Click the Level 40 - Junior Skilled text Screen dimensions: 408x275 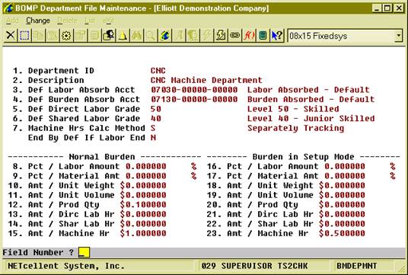coord(311,119)
